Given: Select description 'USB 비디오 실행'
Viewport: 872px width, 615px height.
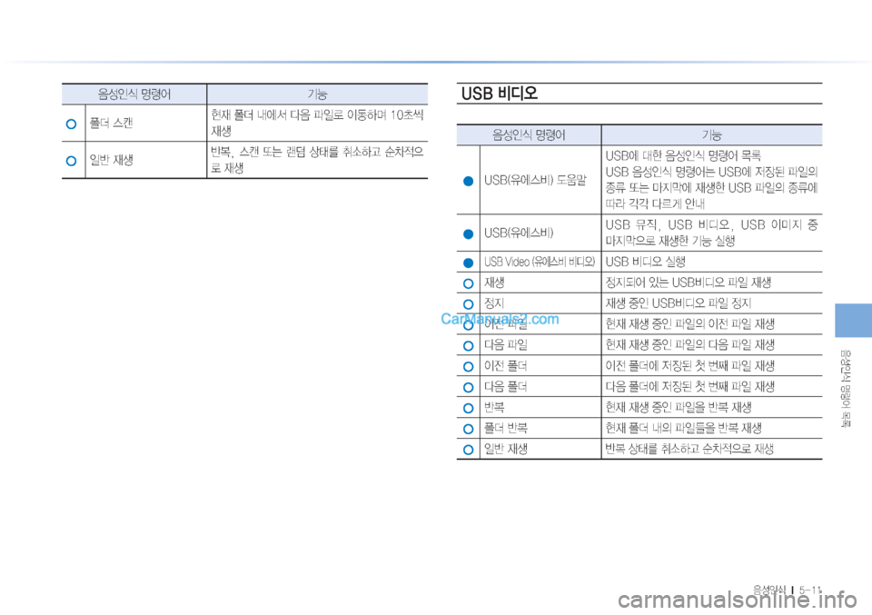Looking at the screenshot, I should 645,262.
